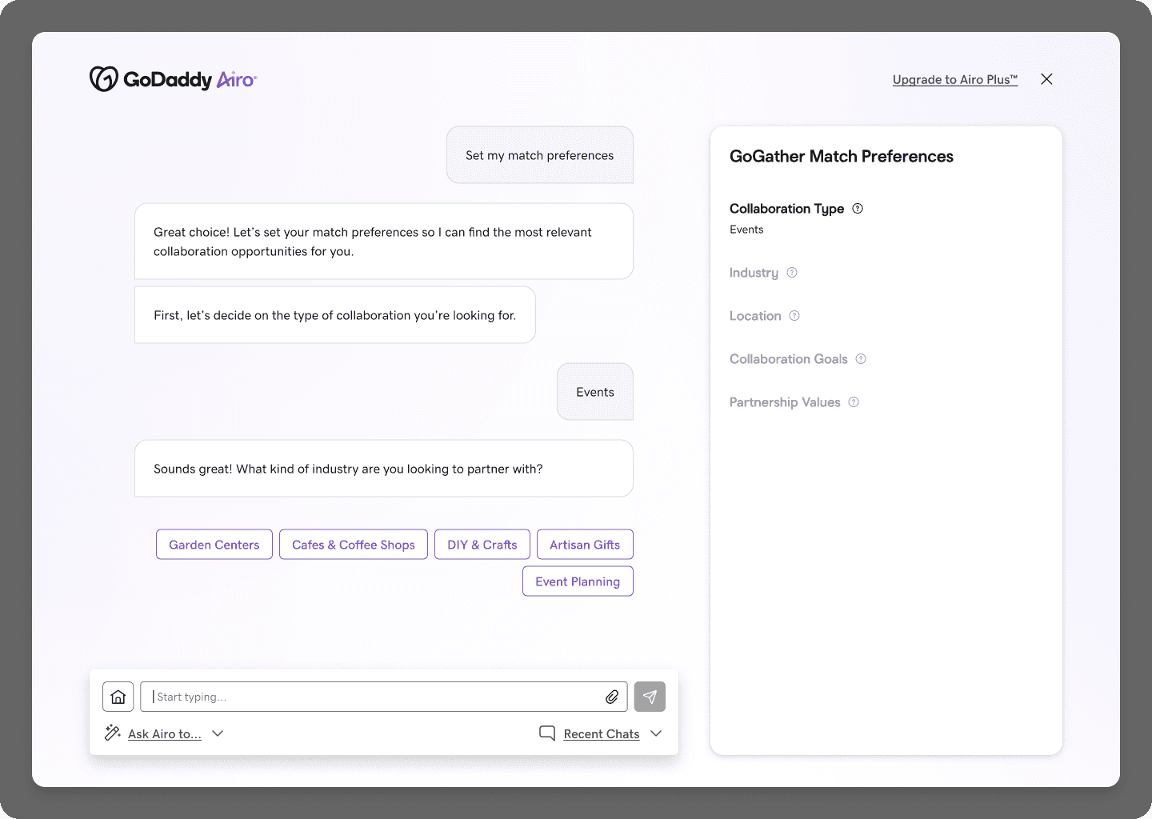Viewport: 1152px width, 819px height.
Task: Click the Collaboration Goals help icon
Action: (861, 359)
